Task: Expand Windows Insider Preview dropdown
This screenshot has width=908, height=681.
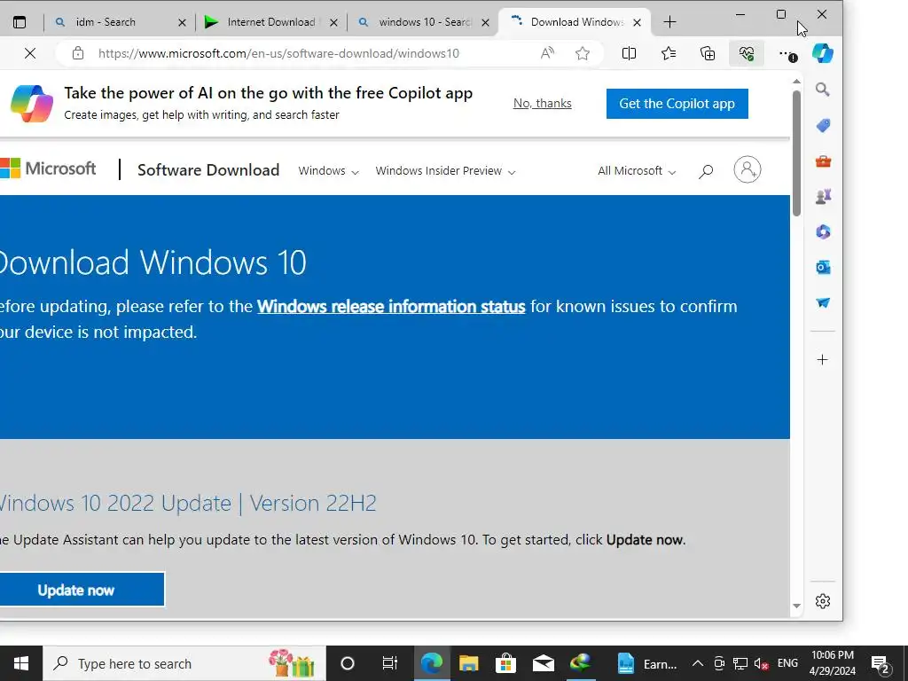Action: (x=445, y=171)
